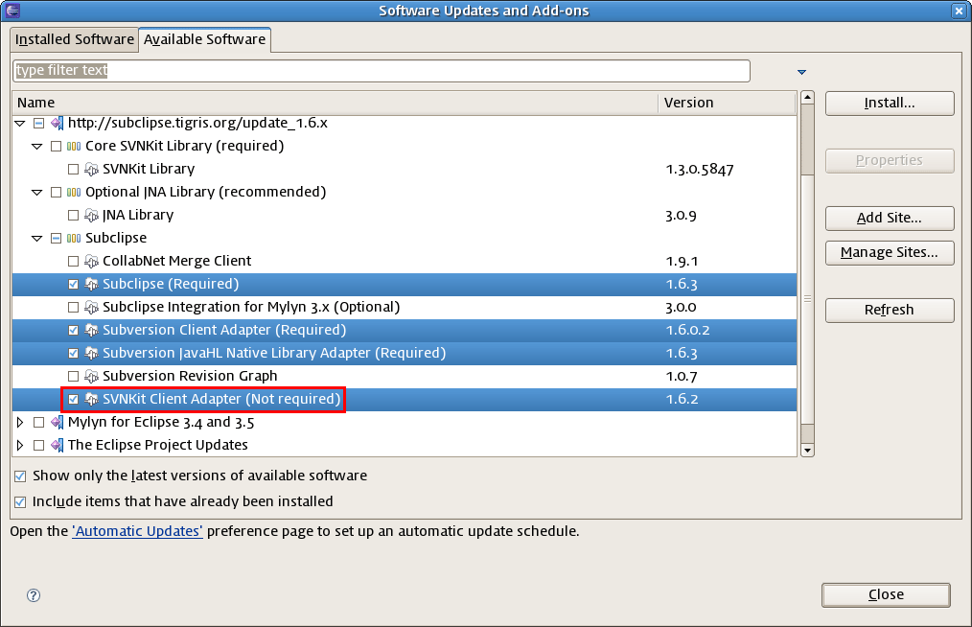Click the category icon beside Optional JNA Library
The width and height of the screenshot is (972, 627).
tap(74, 193)
